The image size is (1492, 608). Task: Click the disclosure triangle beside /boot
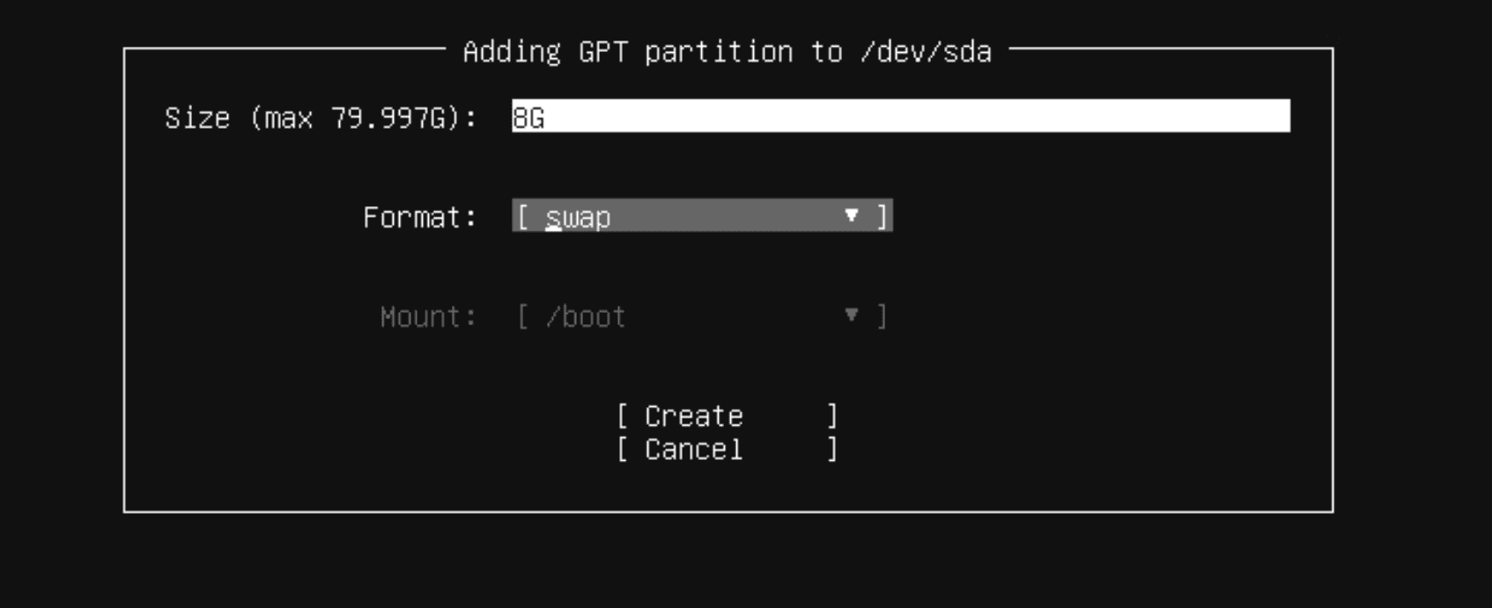pos(851,316)
